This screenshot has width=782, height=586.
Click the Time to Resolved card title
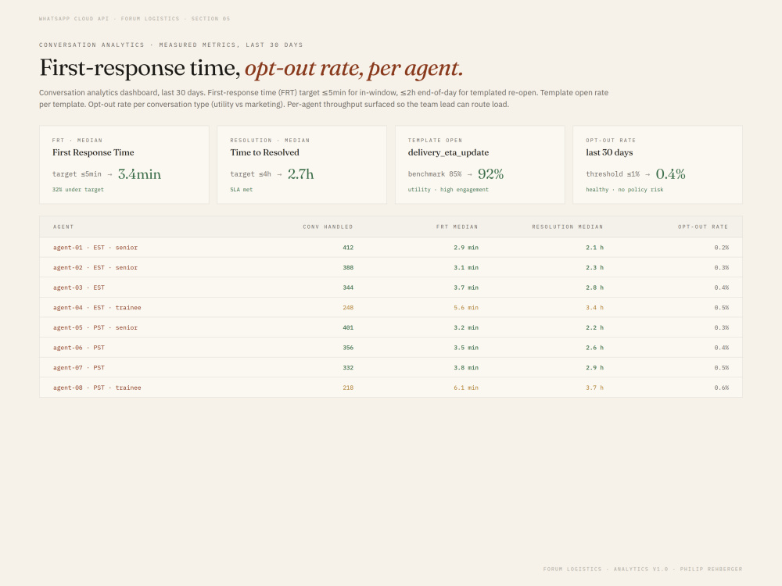264,152
